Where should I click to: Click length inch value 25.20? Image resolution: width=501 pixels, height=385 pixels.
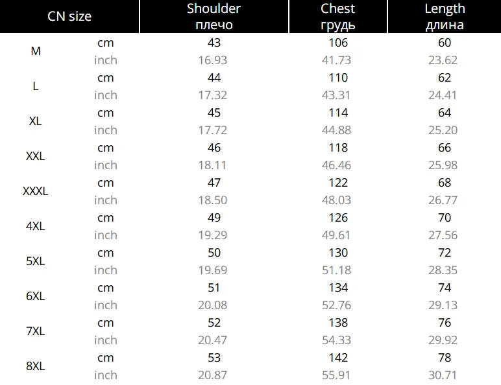pyautogui.click(x=444, y=130)
